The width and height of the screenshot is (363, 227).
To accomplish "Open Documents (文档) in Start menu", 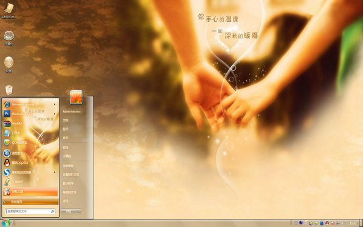I will coord(65,120).
